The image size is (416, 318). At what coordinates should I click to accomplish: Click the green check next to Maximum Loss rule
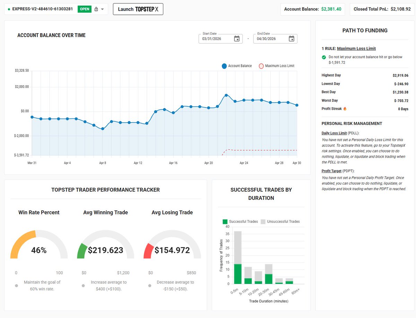pos(324,57)
